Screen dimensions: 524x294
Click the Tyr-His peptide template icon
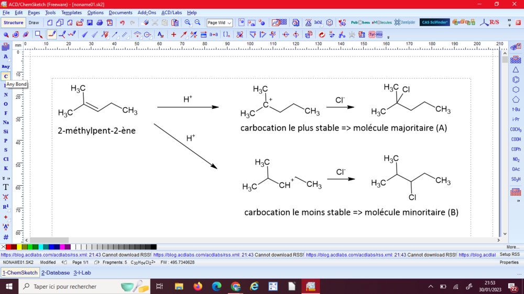click(x=375, y=35)
